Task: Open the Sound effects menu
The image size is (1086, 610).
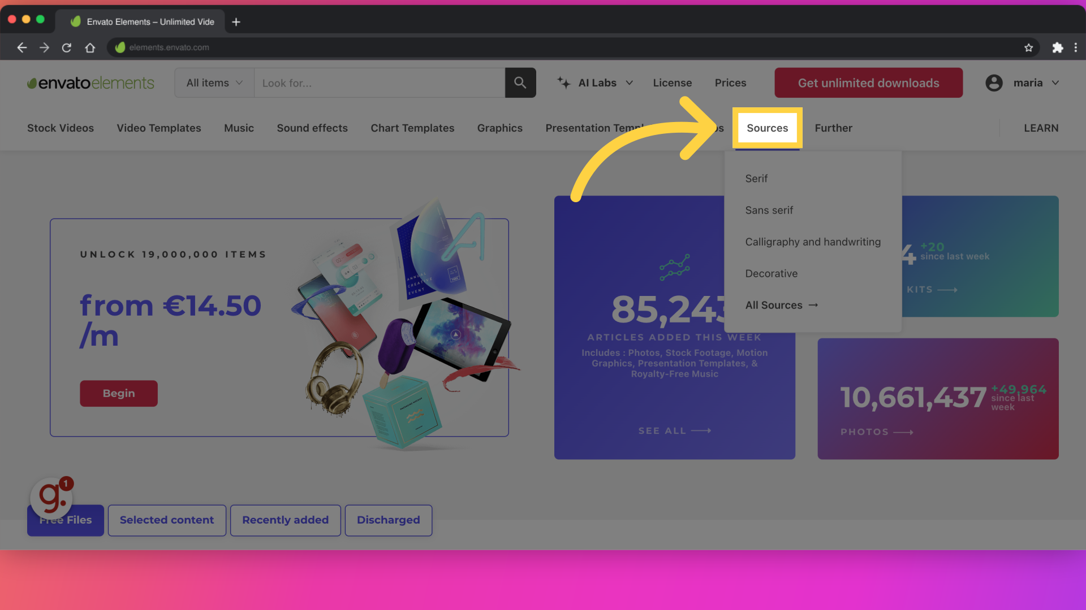Action: (312, 128)
